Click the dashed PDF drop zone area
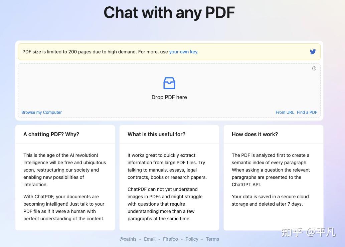This screenshot has width=345, height=247. [169, 91]
